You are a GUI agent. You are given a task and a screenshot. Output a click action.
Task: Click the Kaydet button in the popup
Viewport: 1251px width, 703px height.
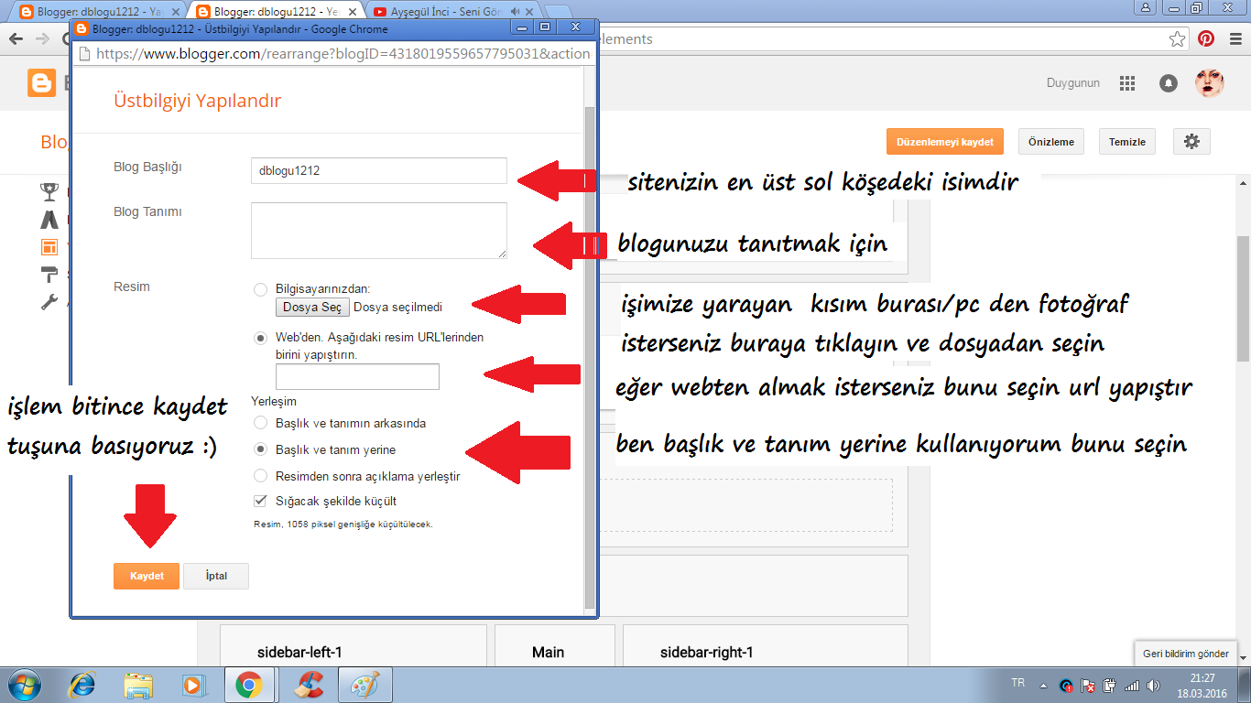coord(147,576)
